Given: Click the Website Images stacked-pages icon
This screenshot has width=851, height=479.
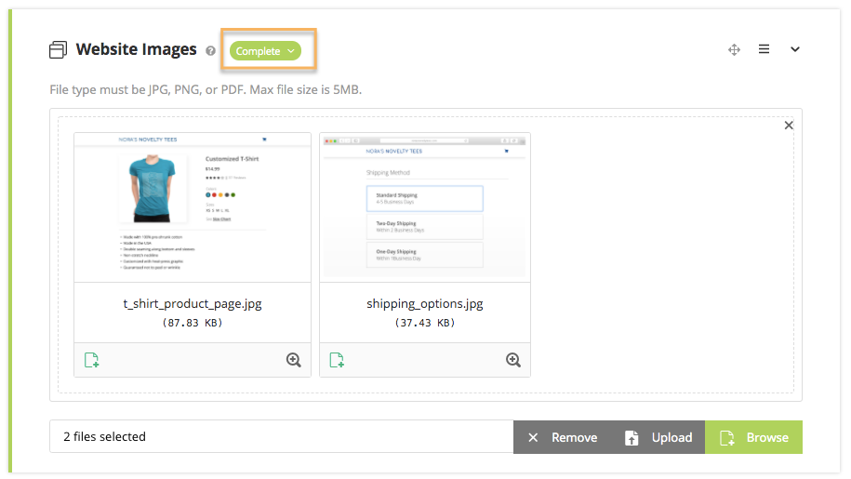Looking at the screenshot, I should point(59,50).
